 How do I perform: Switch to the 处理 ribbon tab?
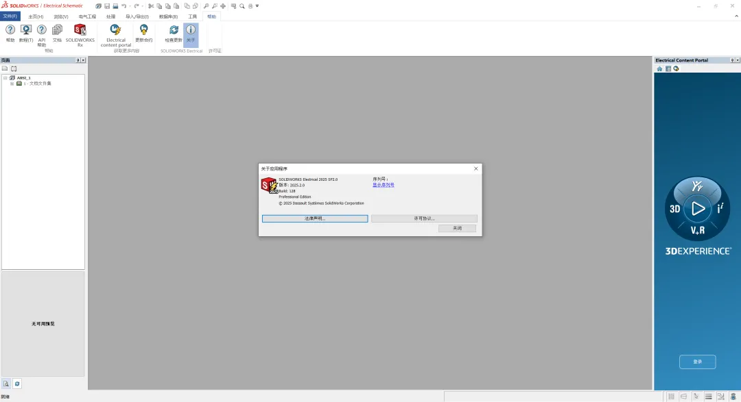[x=110, y=16]
